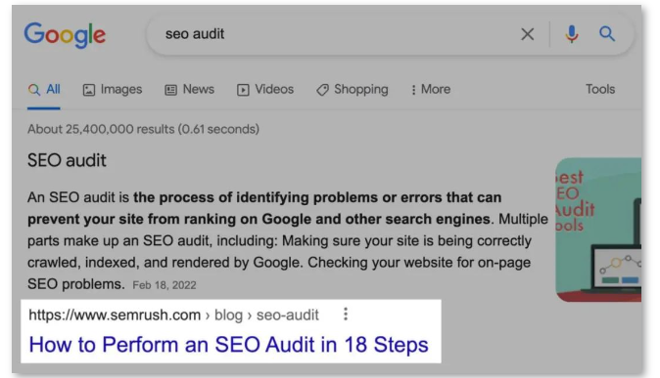Image resolution: width=660 pixels, height=378 pixels.
Task: Click the Images tab picture icon
Action: [89, 90]
